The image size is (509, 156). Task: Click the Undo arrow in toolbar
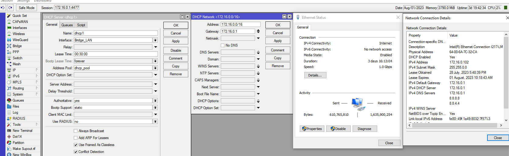[3, 8]
